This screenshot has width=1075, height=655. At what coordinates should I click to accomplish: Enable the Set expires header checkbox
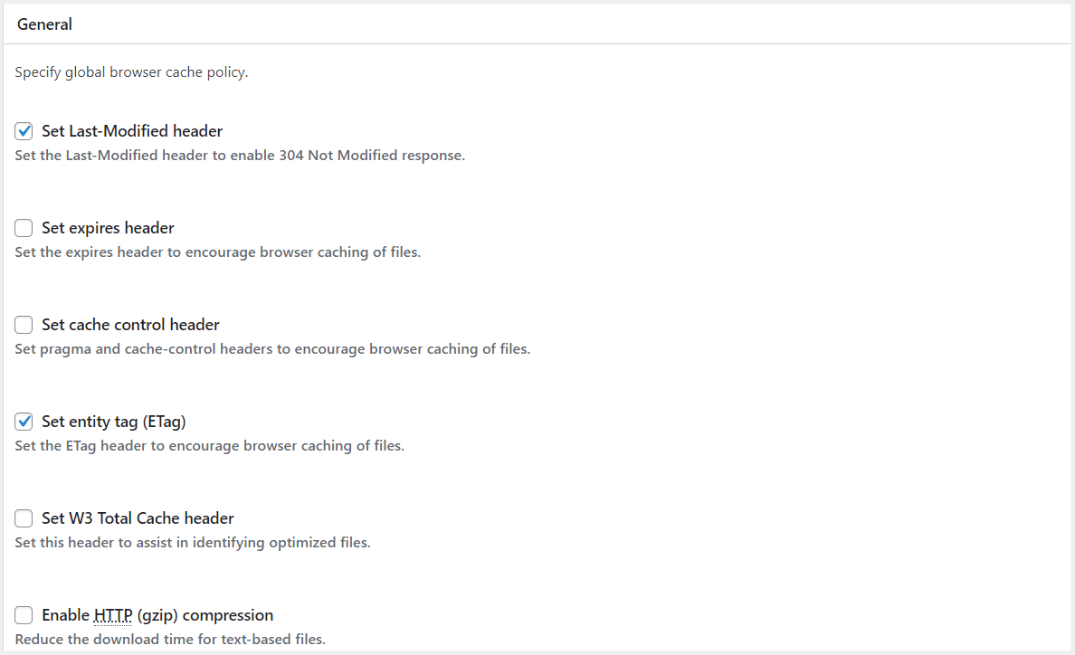24,227
